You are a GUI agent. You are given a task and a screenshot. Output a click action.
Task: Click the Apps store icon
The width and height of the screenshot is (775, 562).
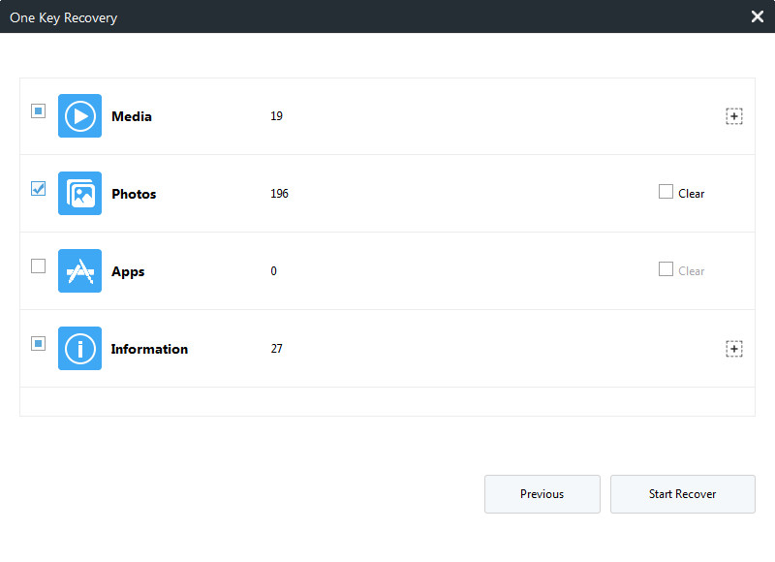pyautogui.click(x=79, y=271)
